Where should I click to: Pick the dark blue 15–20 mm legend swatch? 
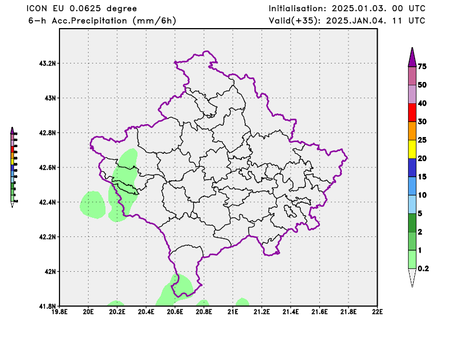click(x=412, y=168)
